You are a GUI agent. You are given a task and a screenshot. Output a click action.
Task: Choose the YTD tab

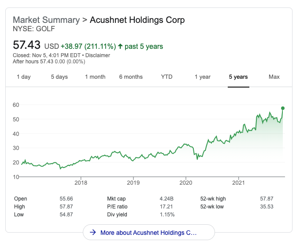[x=167, y=77]
